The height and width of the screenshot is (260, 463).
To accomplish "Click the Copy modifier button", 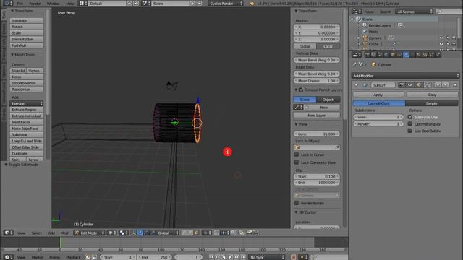I will [432, 95].
